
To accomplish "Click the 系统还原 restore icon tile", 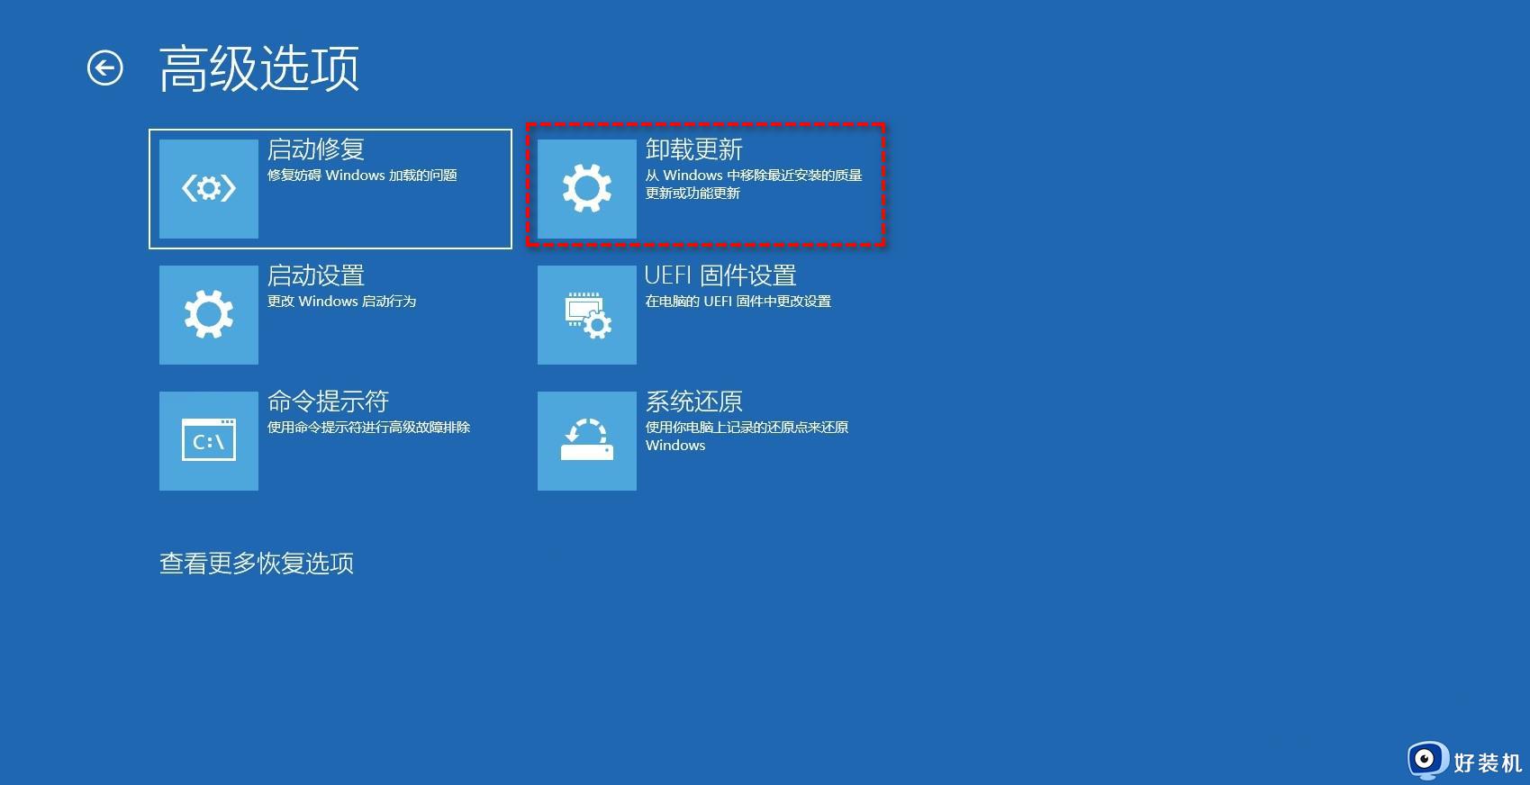I will (587, 441).
